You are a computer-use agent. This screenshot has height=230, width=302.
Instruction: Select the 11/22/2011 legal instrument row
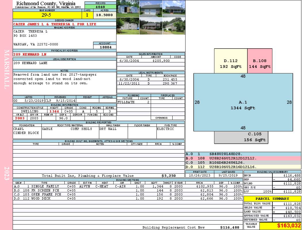click(151, 83)
